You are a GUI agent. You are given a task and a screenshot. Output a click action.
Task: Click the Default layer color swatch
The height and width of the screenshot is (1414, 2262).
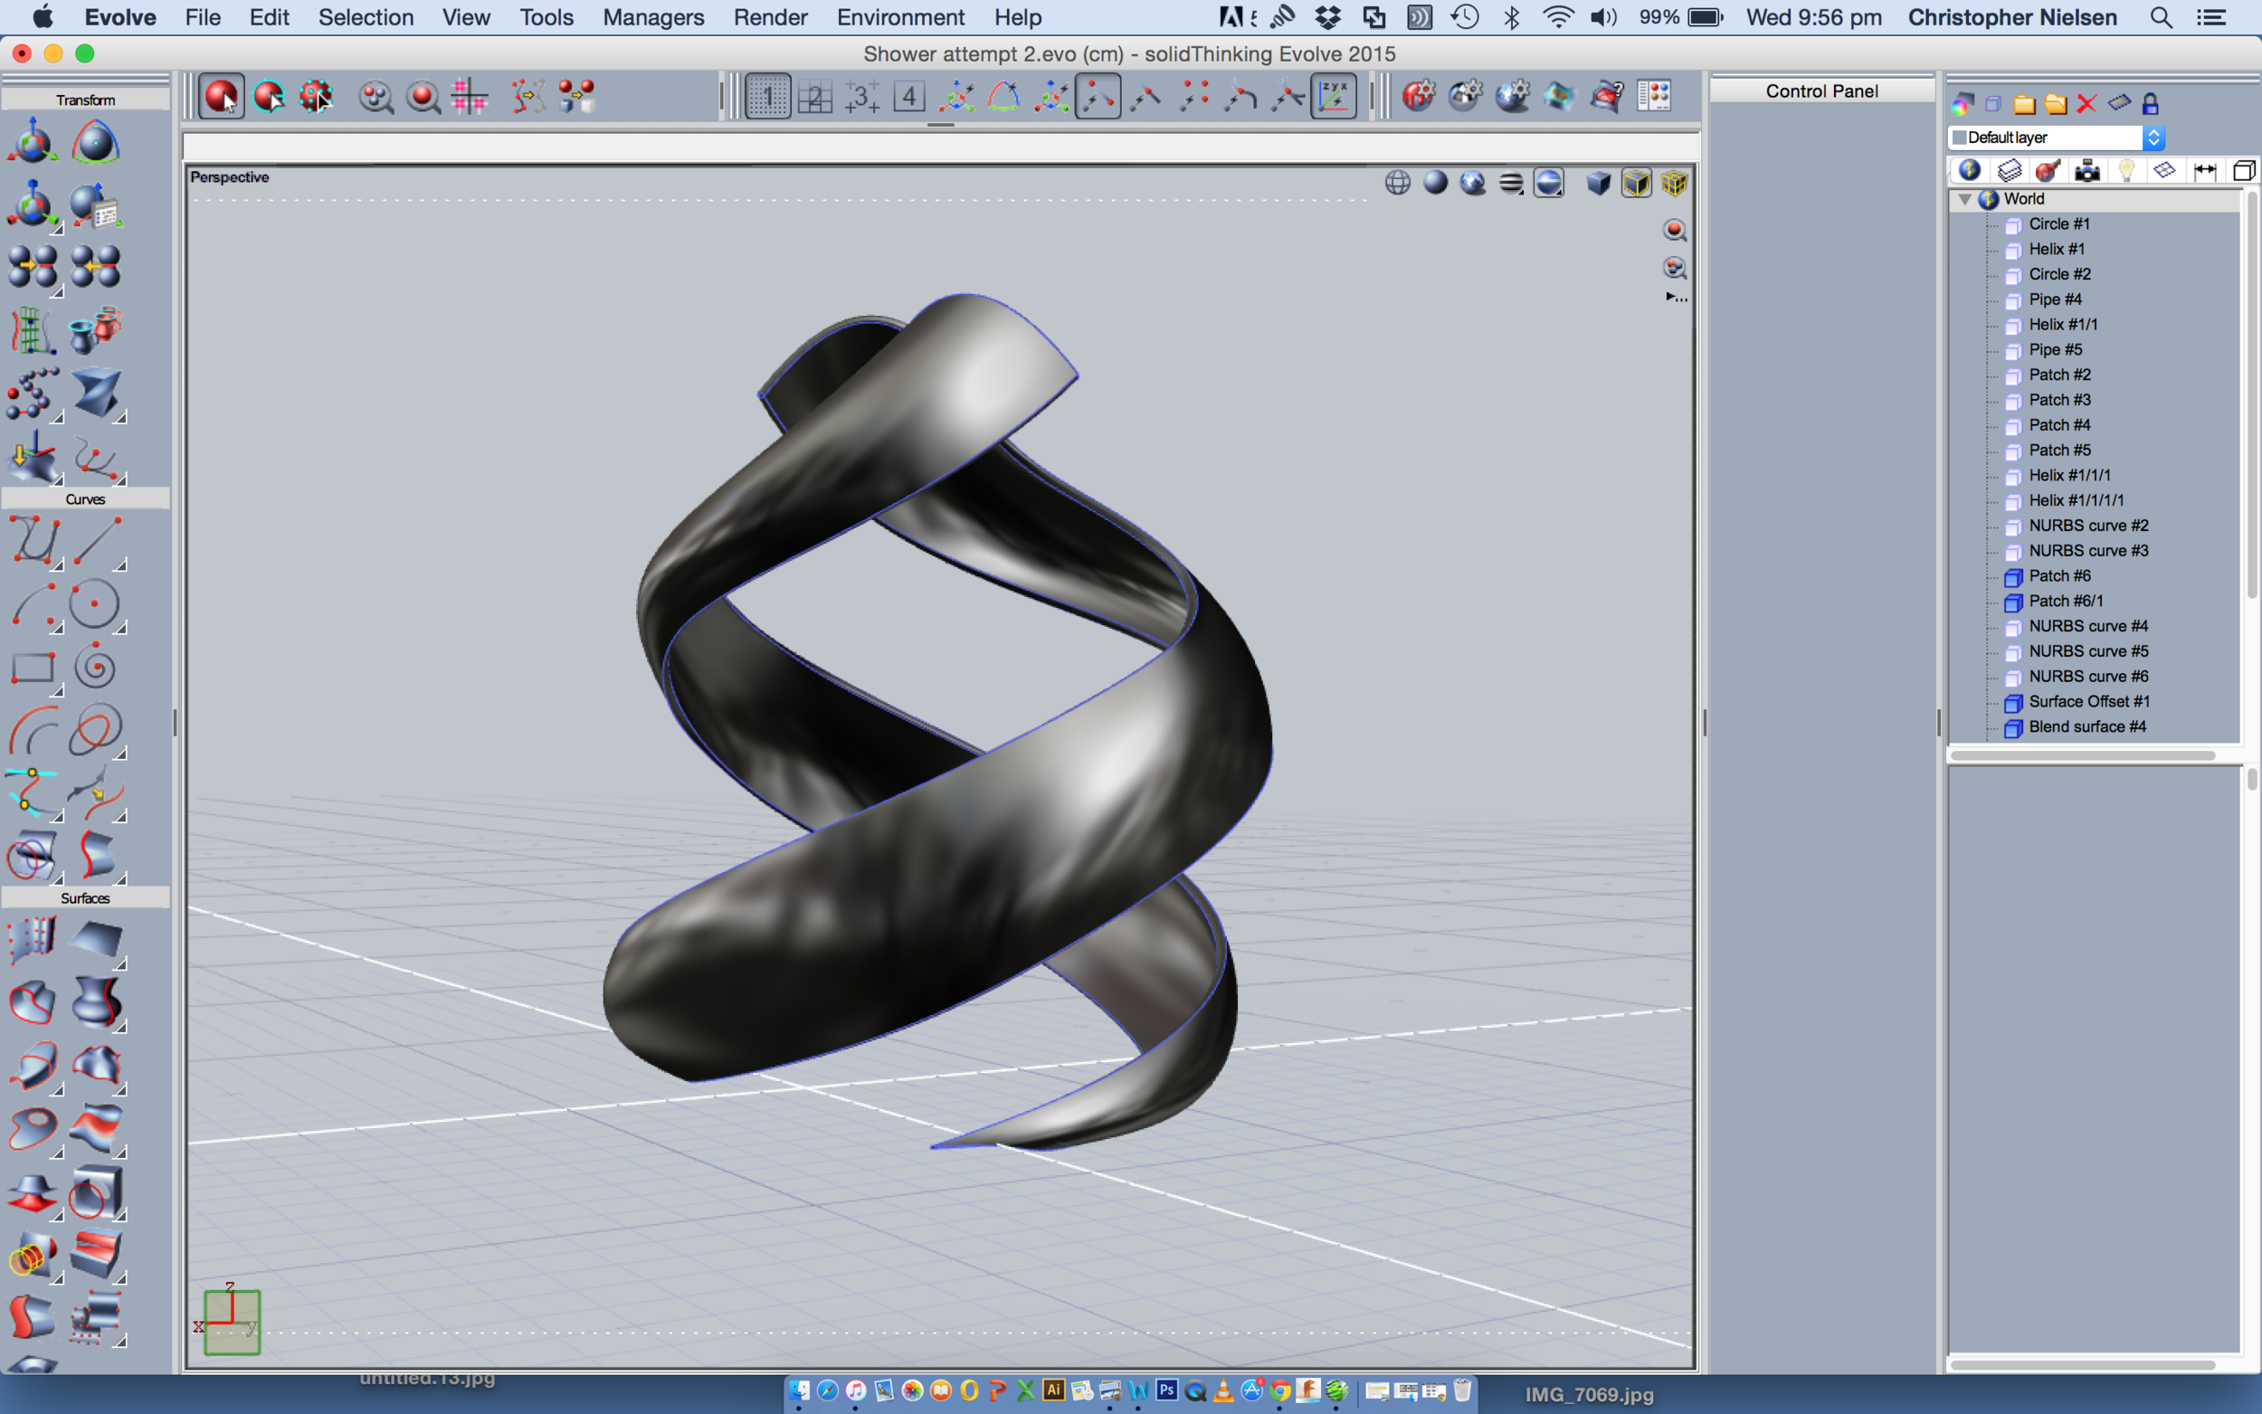pos(1959,138)
